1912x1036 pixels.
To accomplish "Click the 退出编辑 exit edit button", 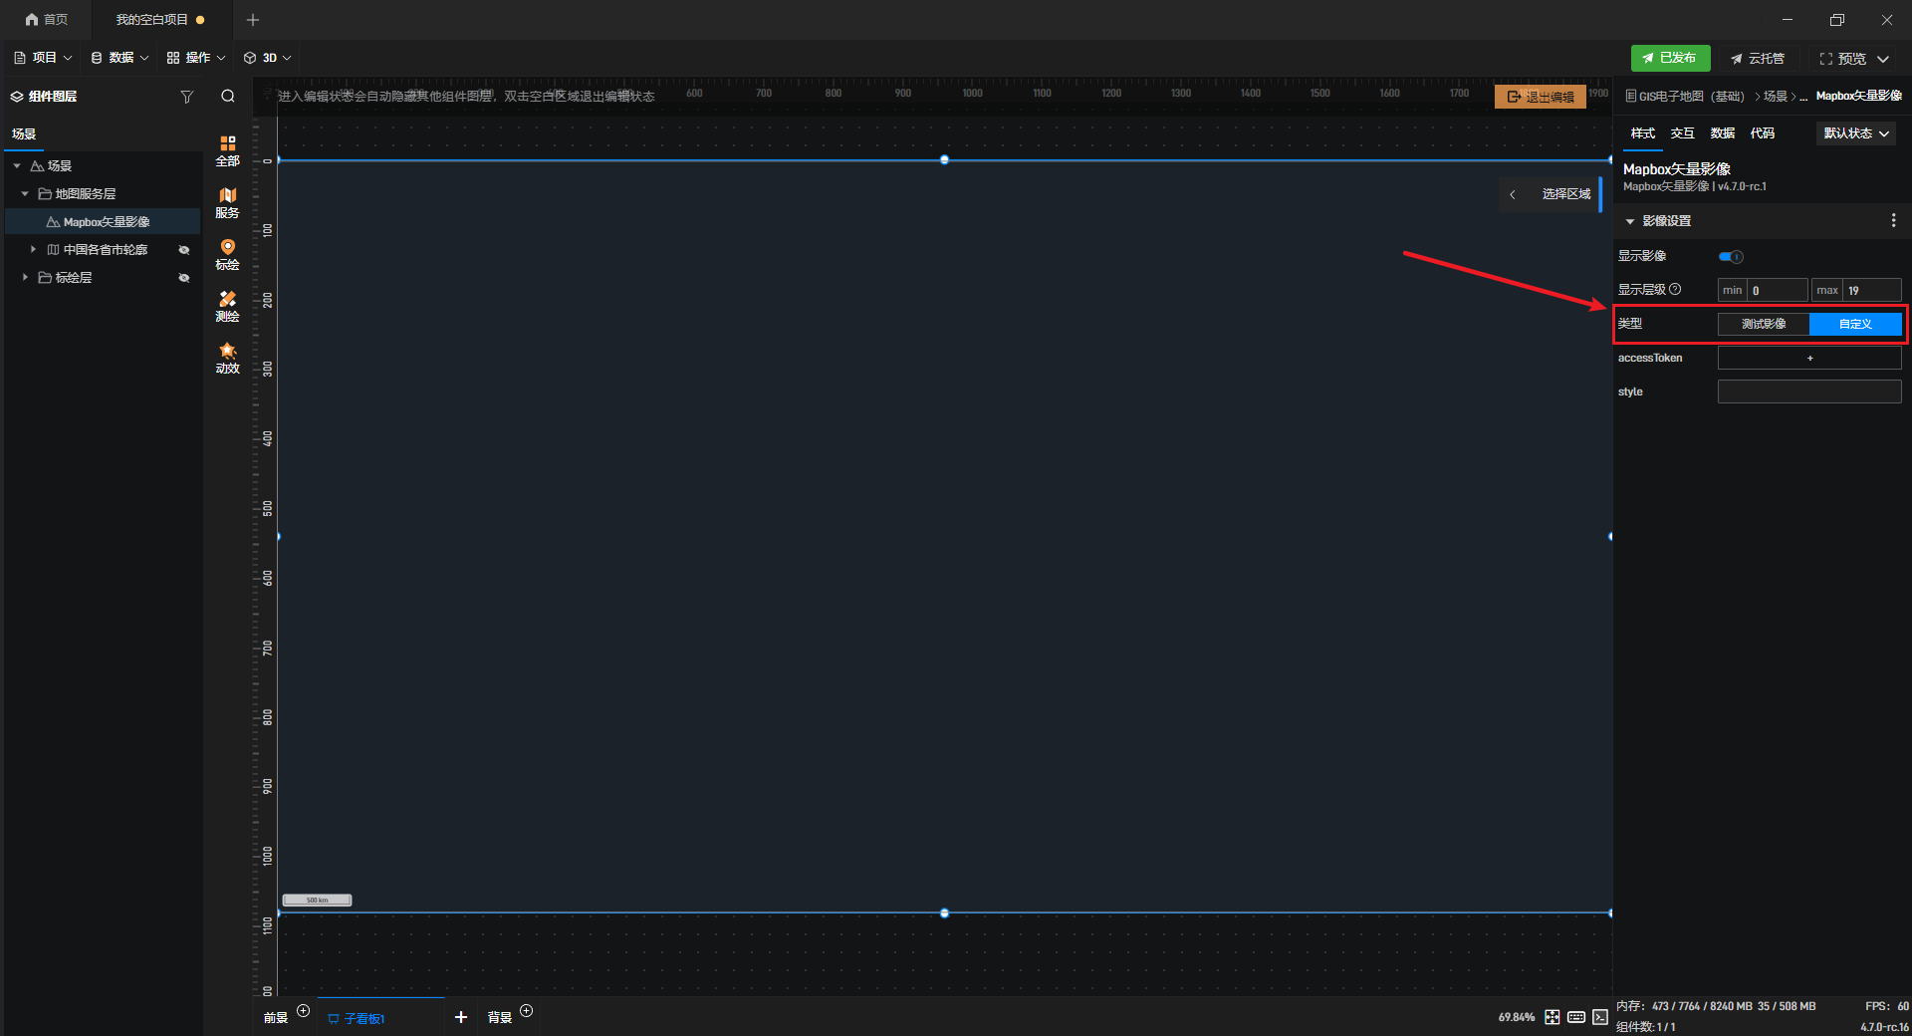I will pos(1540,97).
